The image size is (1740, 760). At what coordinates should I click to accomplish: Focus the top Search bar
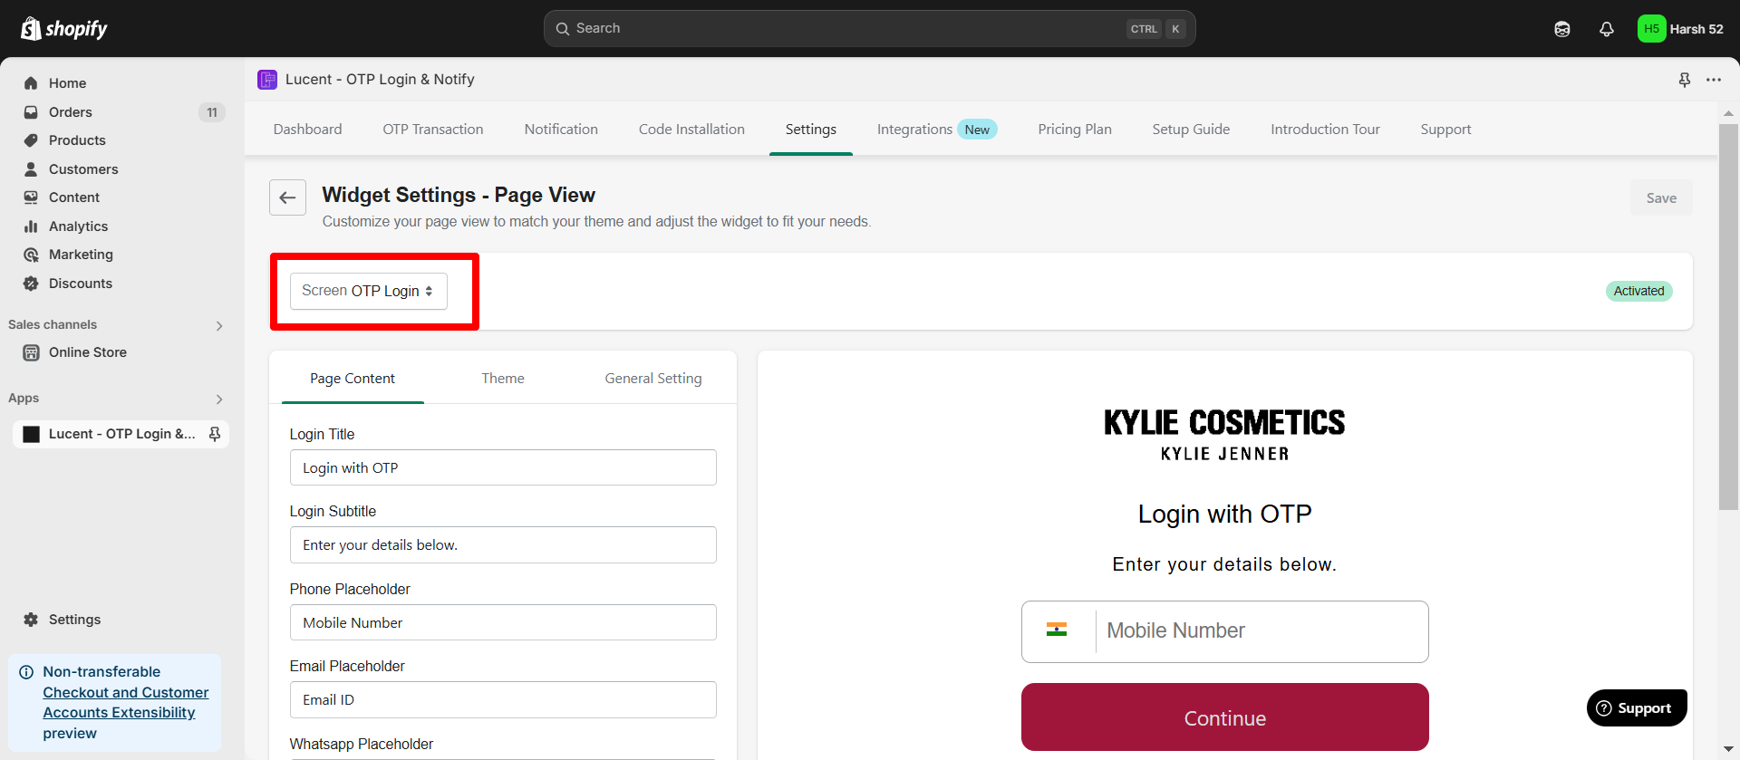pos(869,29)
